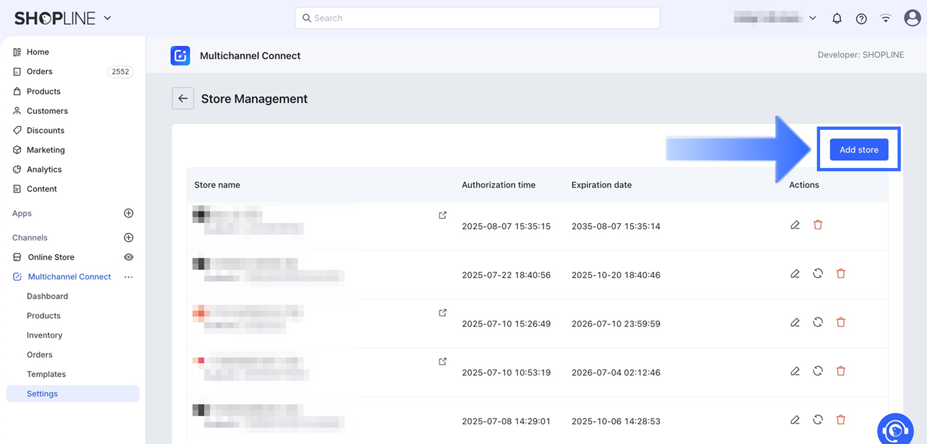This screenshot has width=927, height=444.
Task: Add a channel with plus icon
Action: (x=129, y=238)
